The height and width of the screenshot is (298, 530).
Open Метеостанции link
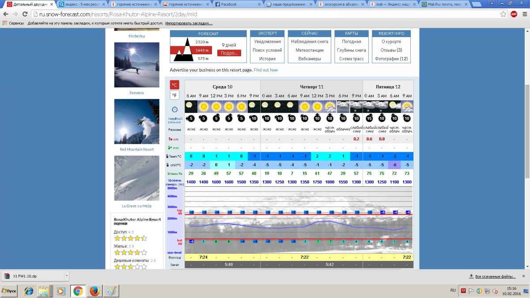tap(310, 50)
